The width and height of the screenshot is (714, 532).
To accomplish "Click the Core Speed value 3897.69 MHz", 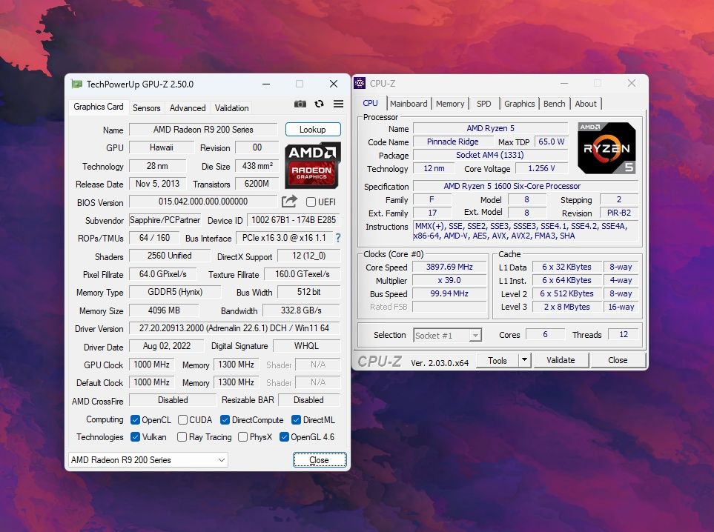I will (x=449, y=267).
